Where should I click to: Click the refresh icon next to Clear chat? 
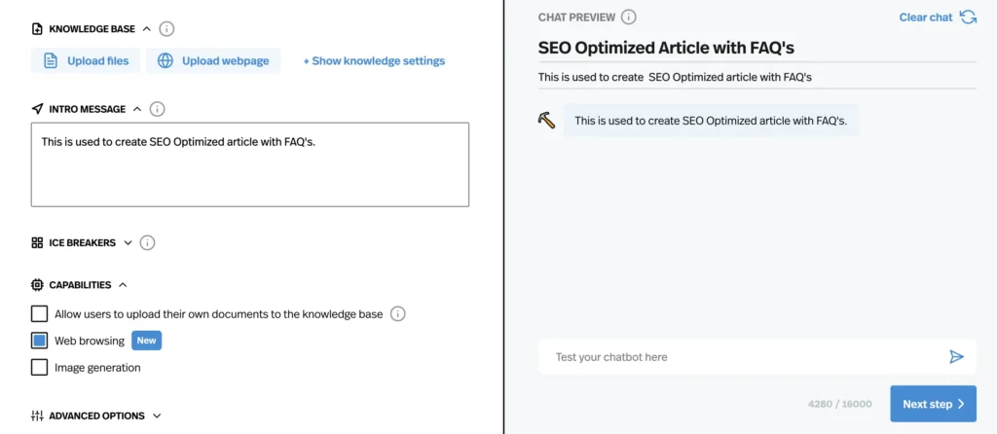(x=969, y=18)
